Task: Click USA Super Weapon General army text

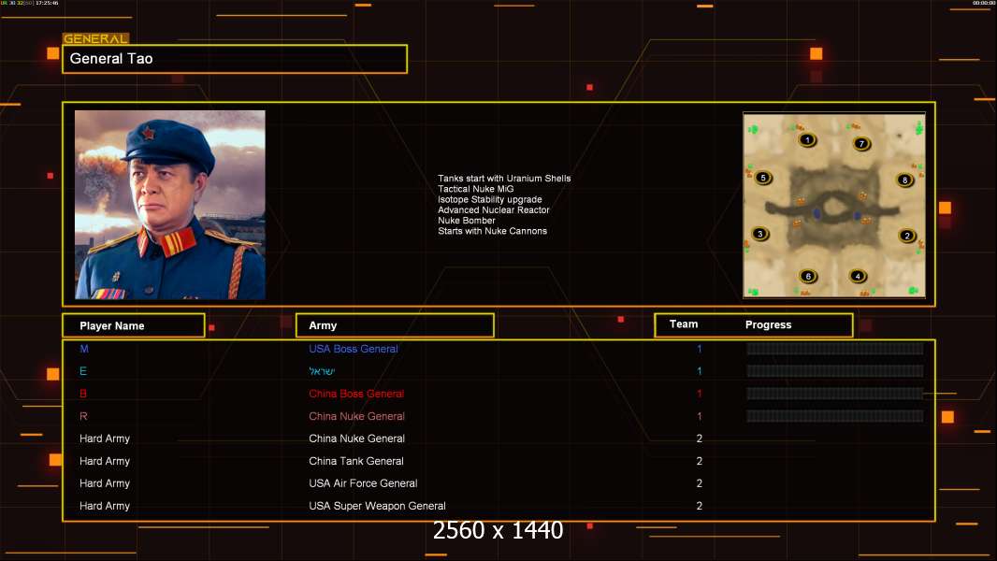Action: click(x=377, y=506)
